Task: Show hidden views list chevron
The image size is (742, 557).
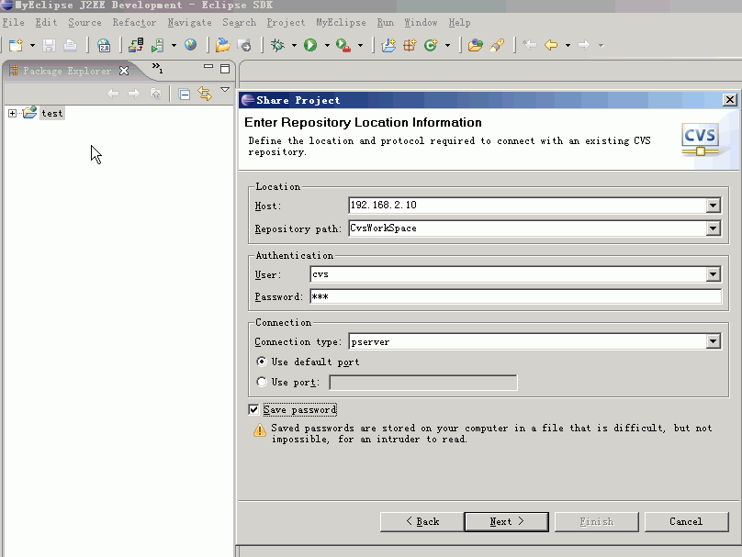Action: (x=157, y=68)
